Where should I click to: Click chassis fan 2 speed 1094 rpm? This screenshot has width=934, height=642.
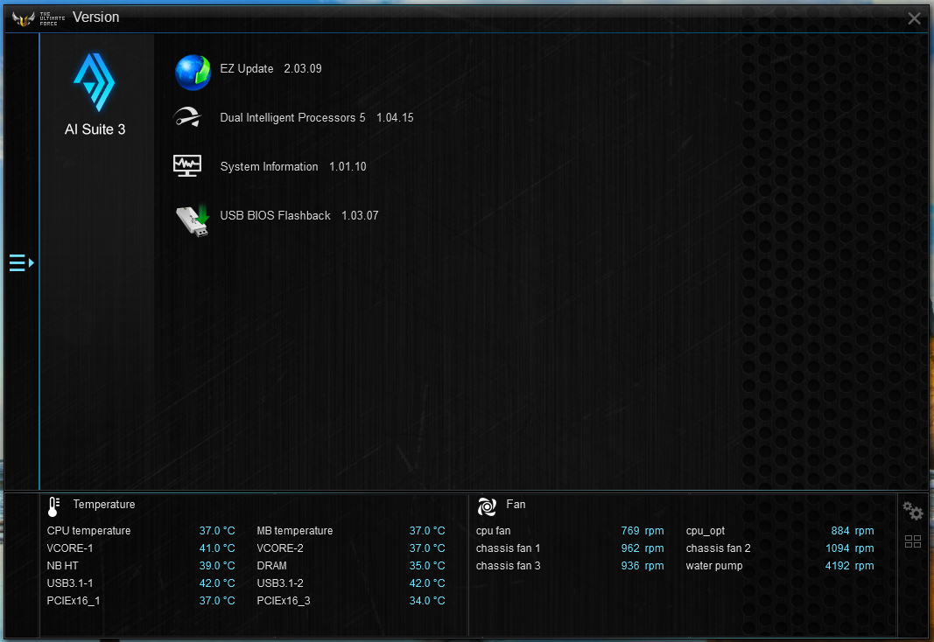[849, 548]
